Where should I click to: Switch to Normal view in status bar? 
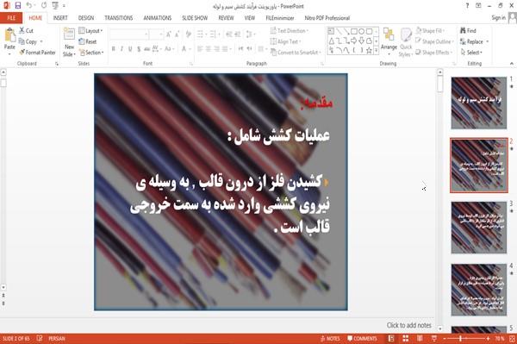pyautogui.click(x=391, y=338)
